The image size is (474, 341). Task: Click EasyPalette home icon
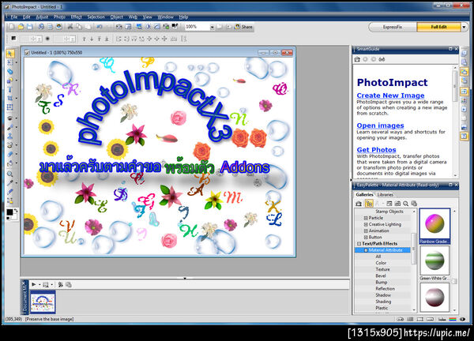359,204
